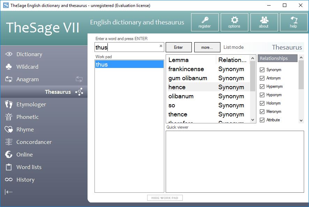Switch to Dictionary mode
309x207 pixels.
point(29,54)
